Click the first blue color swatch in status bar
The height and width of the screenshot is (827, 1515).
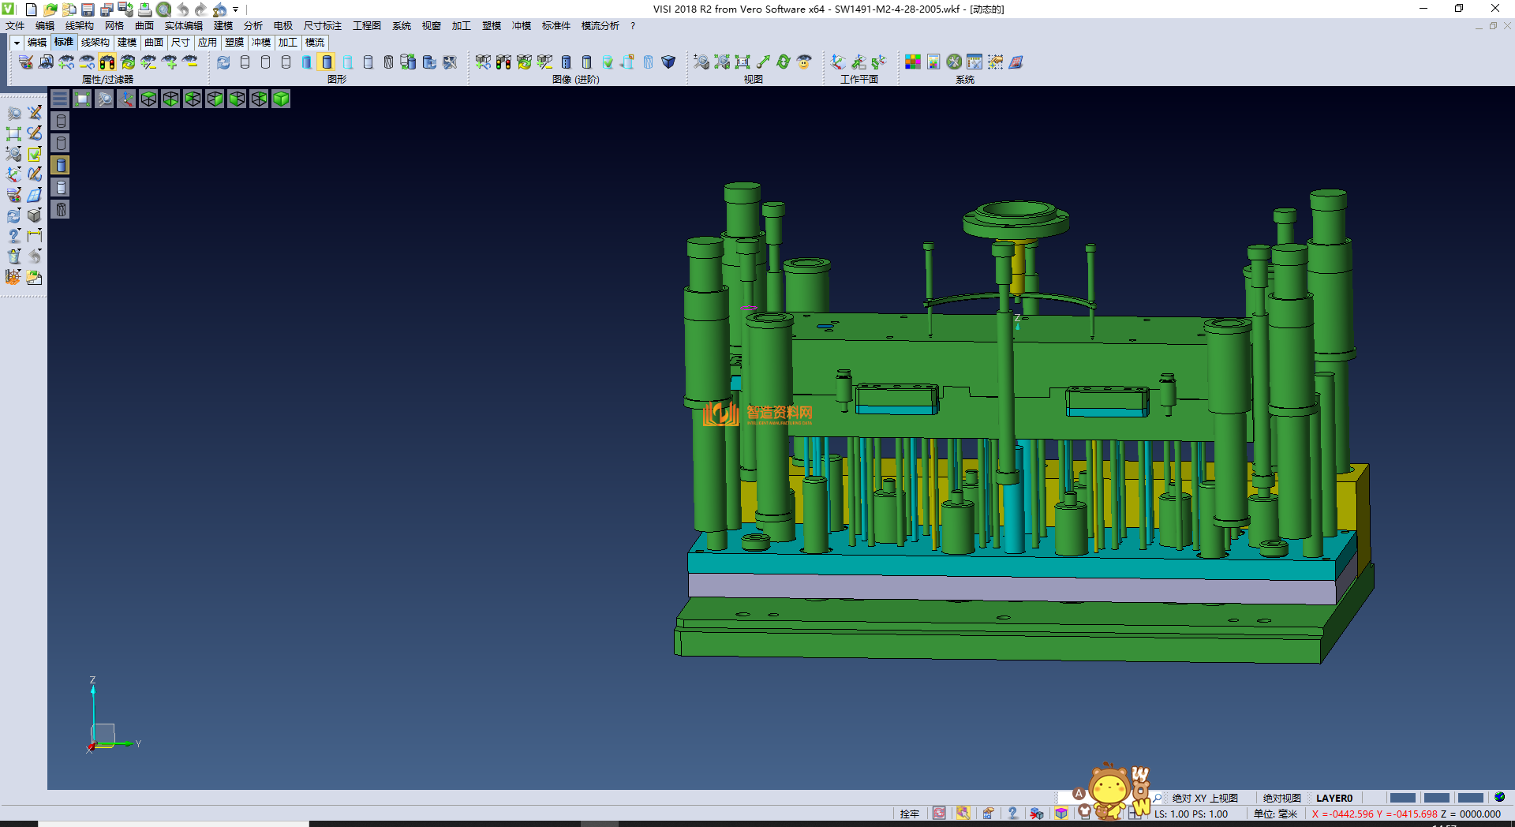(1402, 798)
